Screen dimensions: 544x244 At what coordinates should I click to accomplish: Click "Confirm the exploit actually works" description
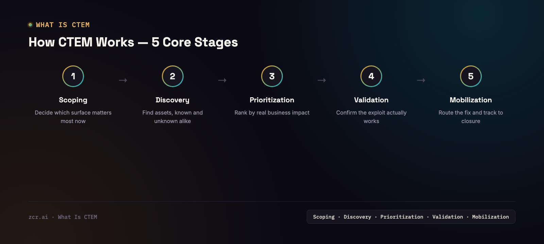371,117
